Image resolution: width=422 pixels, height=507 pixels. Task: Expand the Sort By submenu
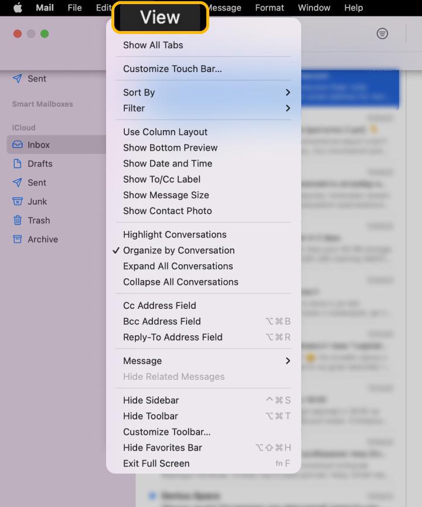[203, 93]
